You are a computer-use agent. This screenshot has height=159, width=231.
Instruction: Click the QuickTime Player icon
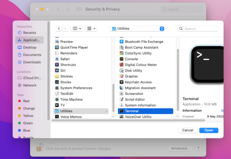tap(57, 47)
